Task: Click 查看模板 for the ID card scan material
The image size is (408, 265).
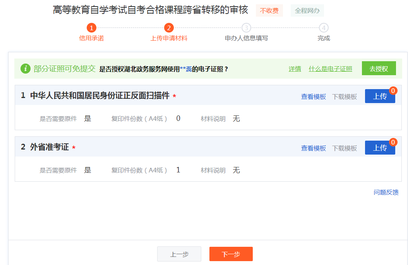Action: (x=313, y=97)
